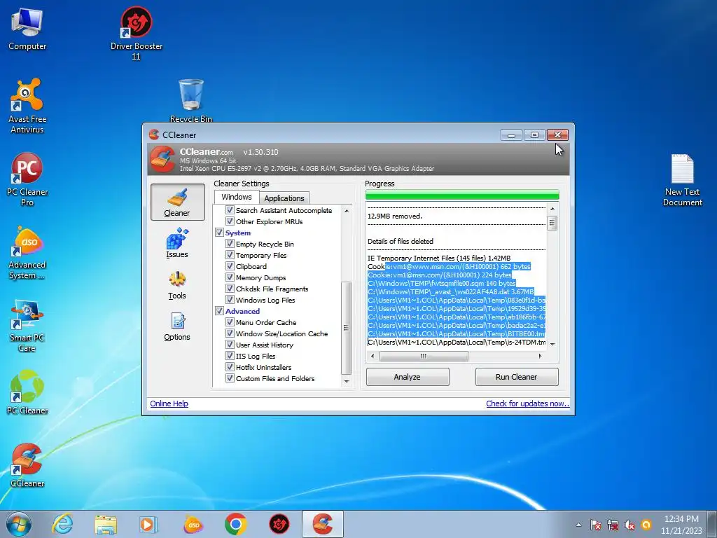The height and width of the screenshot is (538, 717).
Task: Click progress log scroll down arrow
Action: coord(552,344)
